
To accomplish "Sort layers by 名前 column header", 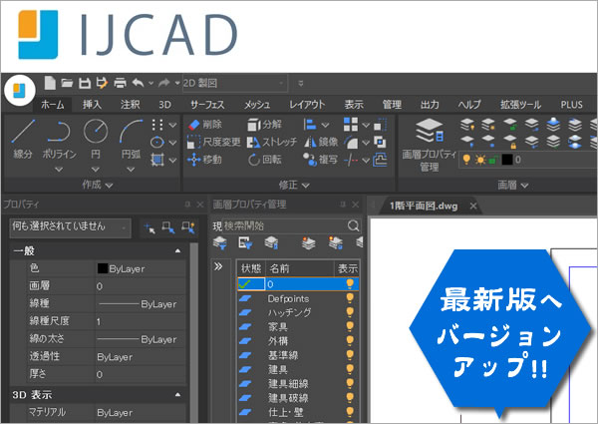I will click(300, 268).
